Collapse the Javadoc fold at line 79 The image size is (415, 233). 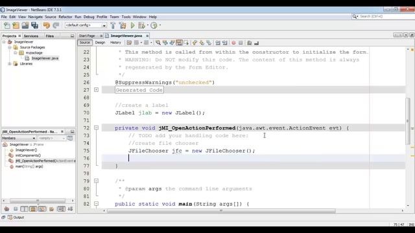point(97,181)
